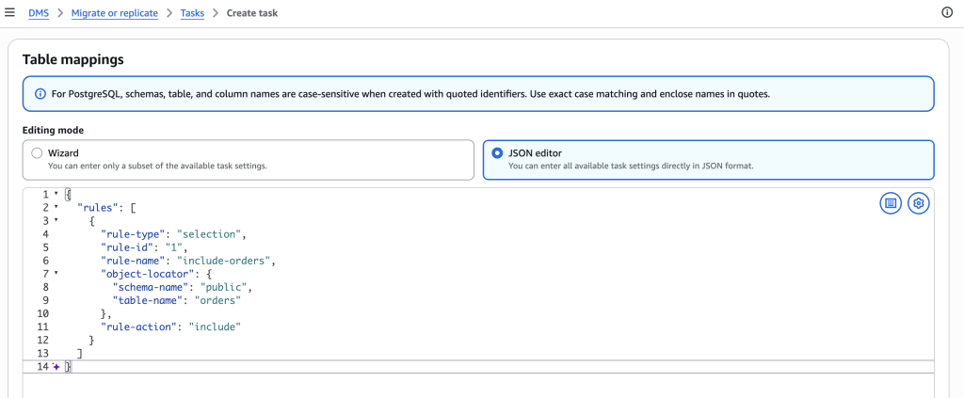Click line number 9 in gutter
This screenshot has height=398, width=964.
[x=45, y=300]
